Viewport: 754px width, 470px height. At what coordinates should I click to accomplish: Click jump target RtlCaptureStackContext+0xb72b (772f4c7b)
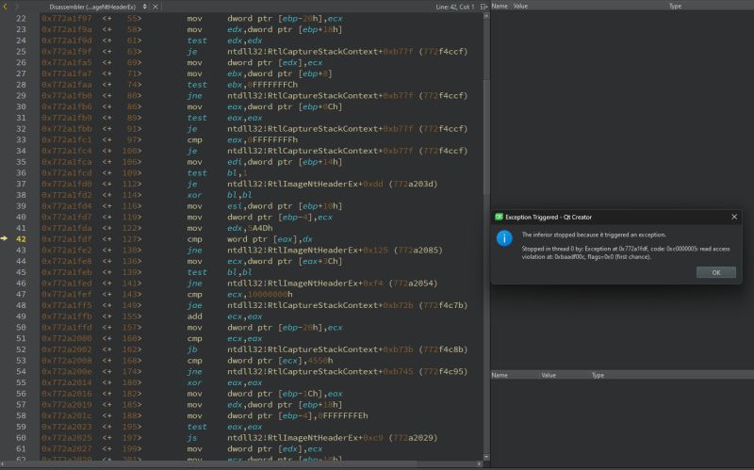coord(347,305)
